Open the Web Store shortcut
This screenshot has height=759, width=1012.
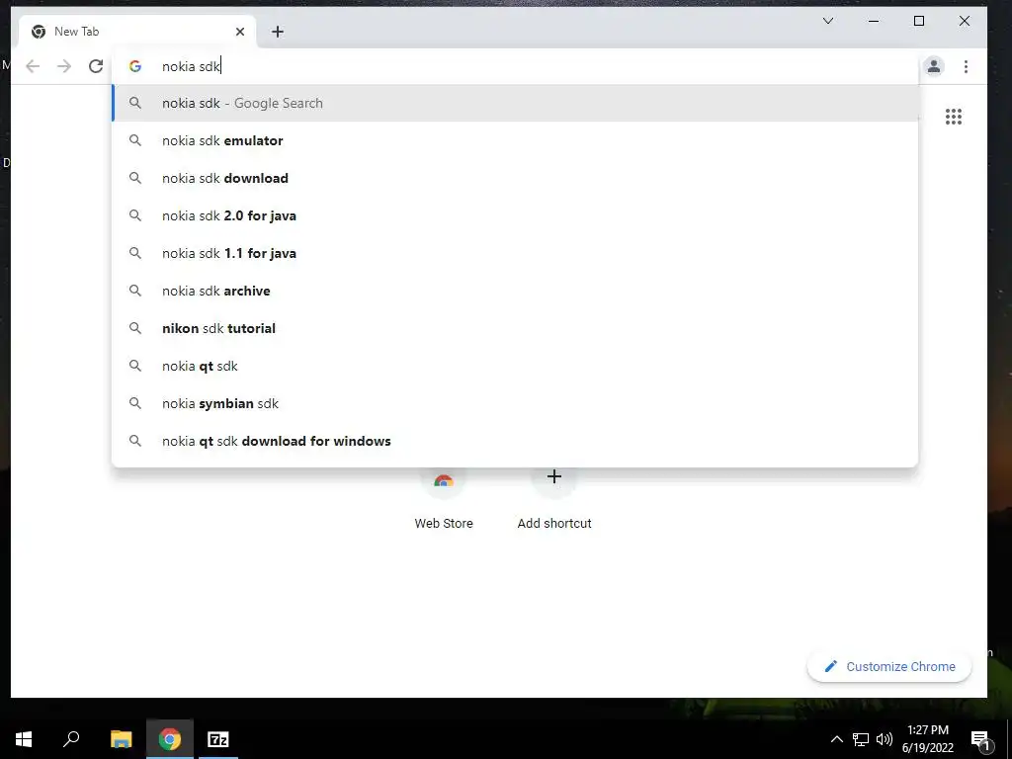444,499
